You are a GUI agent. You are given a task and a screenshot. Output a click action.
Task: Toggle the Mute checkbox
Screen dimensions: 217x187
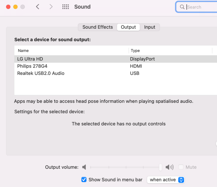181,167
